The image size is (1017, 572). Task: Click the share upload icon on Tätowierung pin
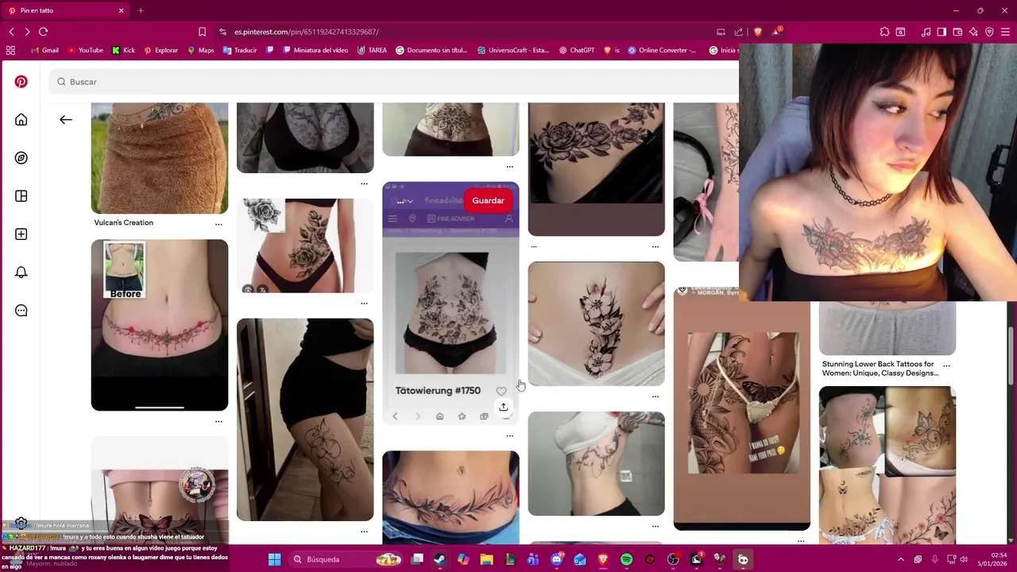pos(503,407)
